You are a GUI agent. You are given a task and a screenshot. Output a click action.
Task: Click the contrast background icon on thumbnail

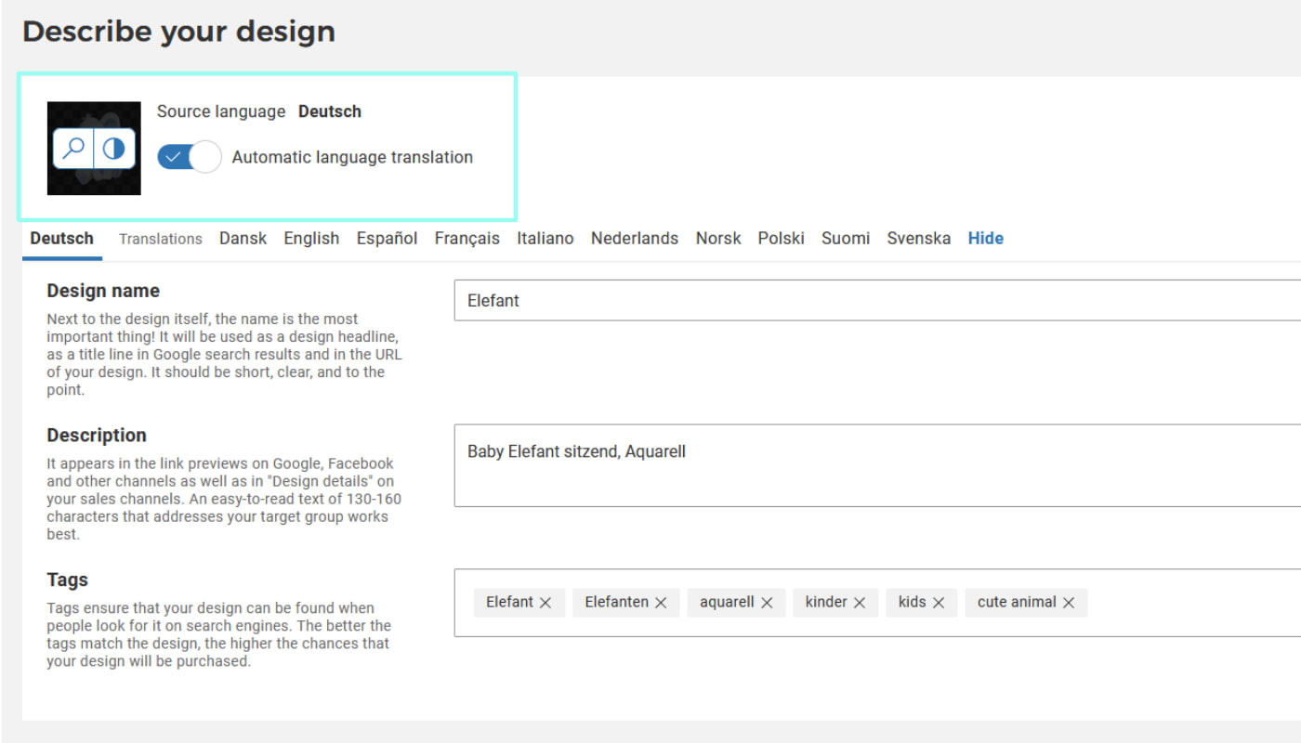[x=114, y=149]
